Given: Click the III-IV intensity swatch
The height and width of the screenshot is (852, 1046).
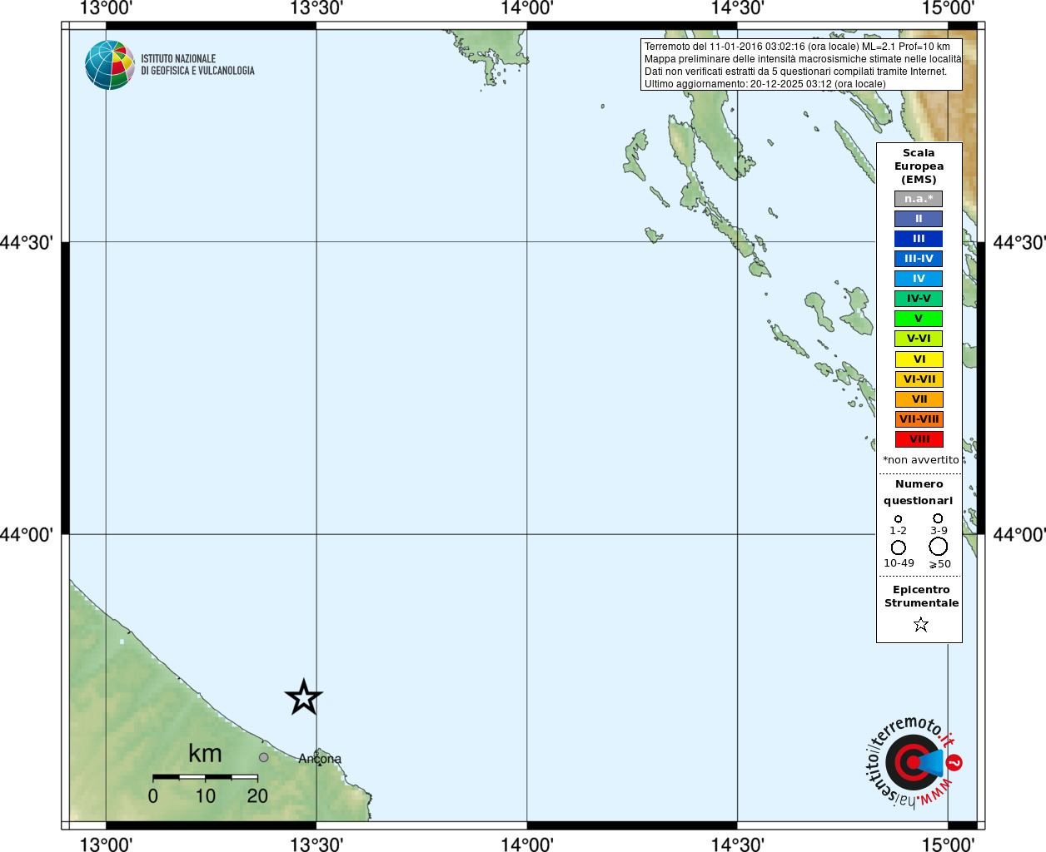Looking at the screenshot, I should 919,259.
